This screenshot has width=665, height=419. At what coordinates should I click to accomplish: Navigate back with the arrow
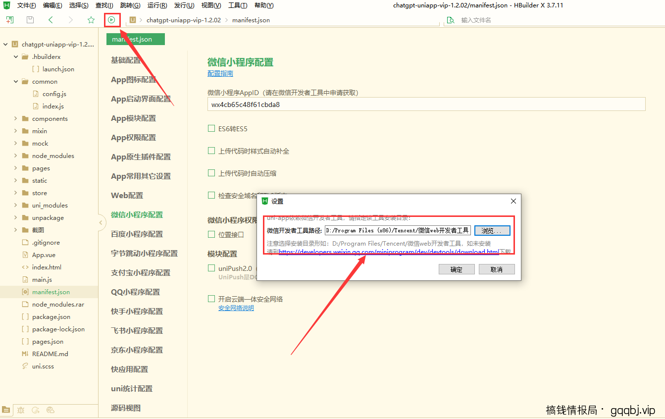tap(51, 20)
